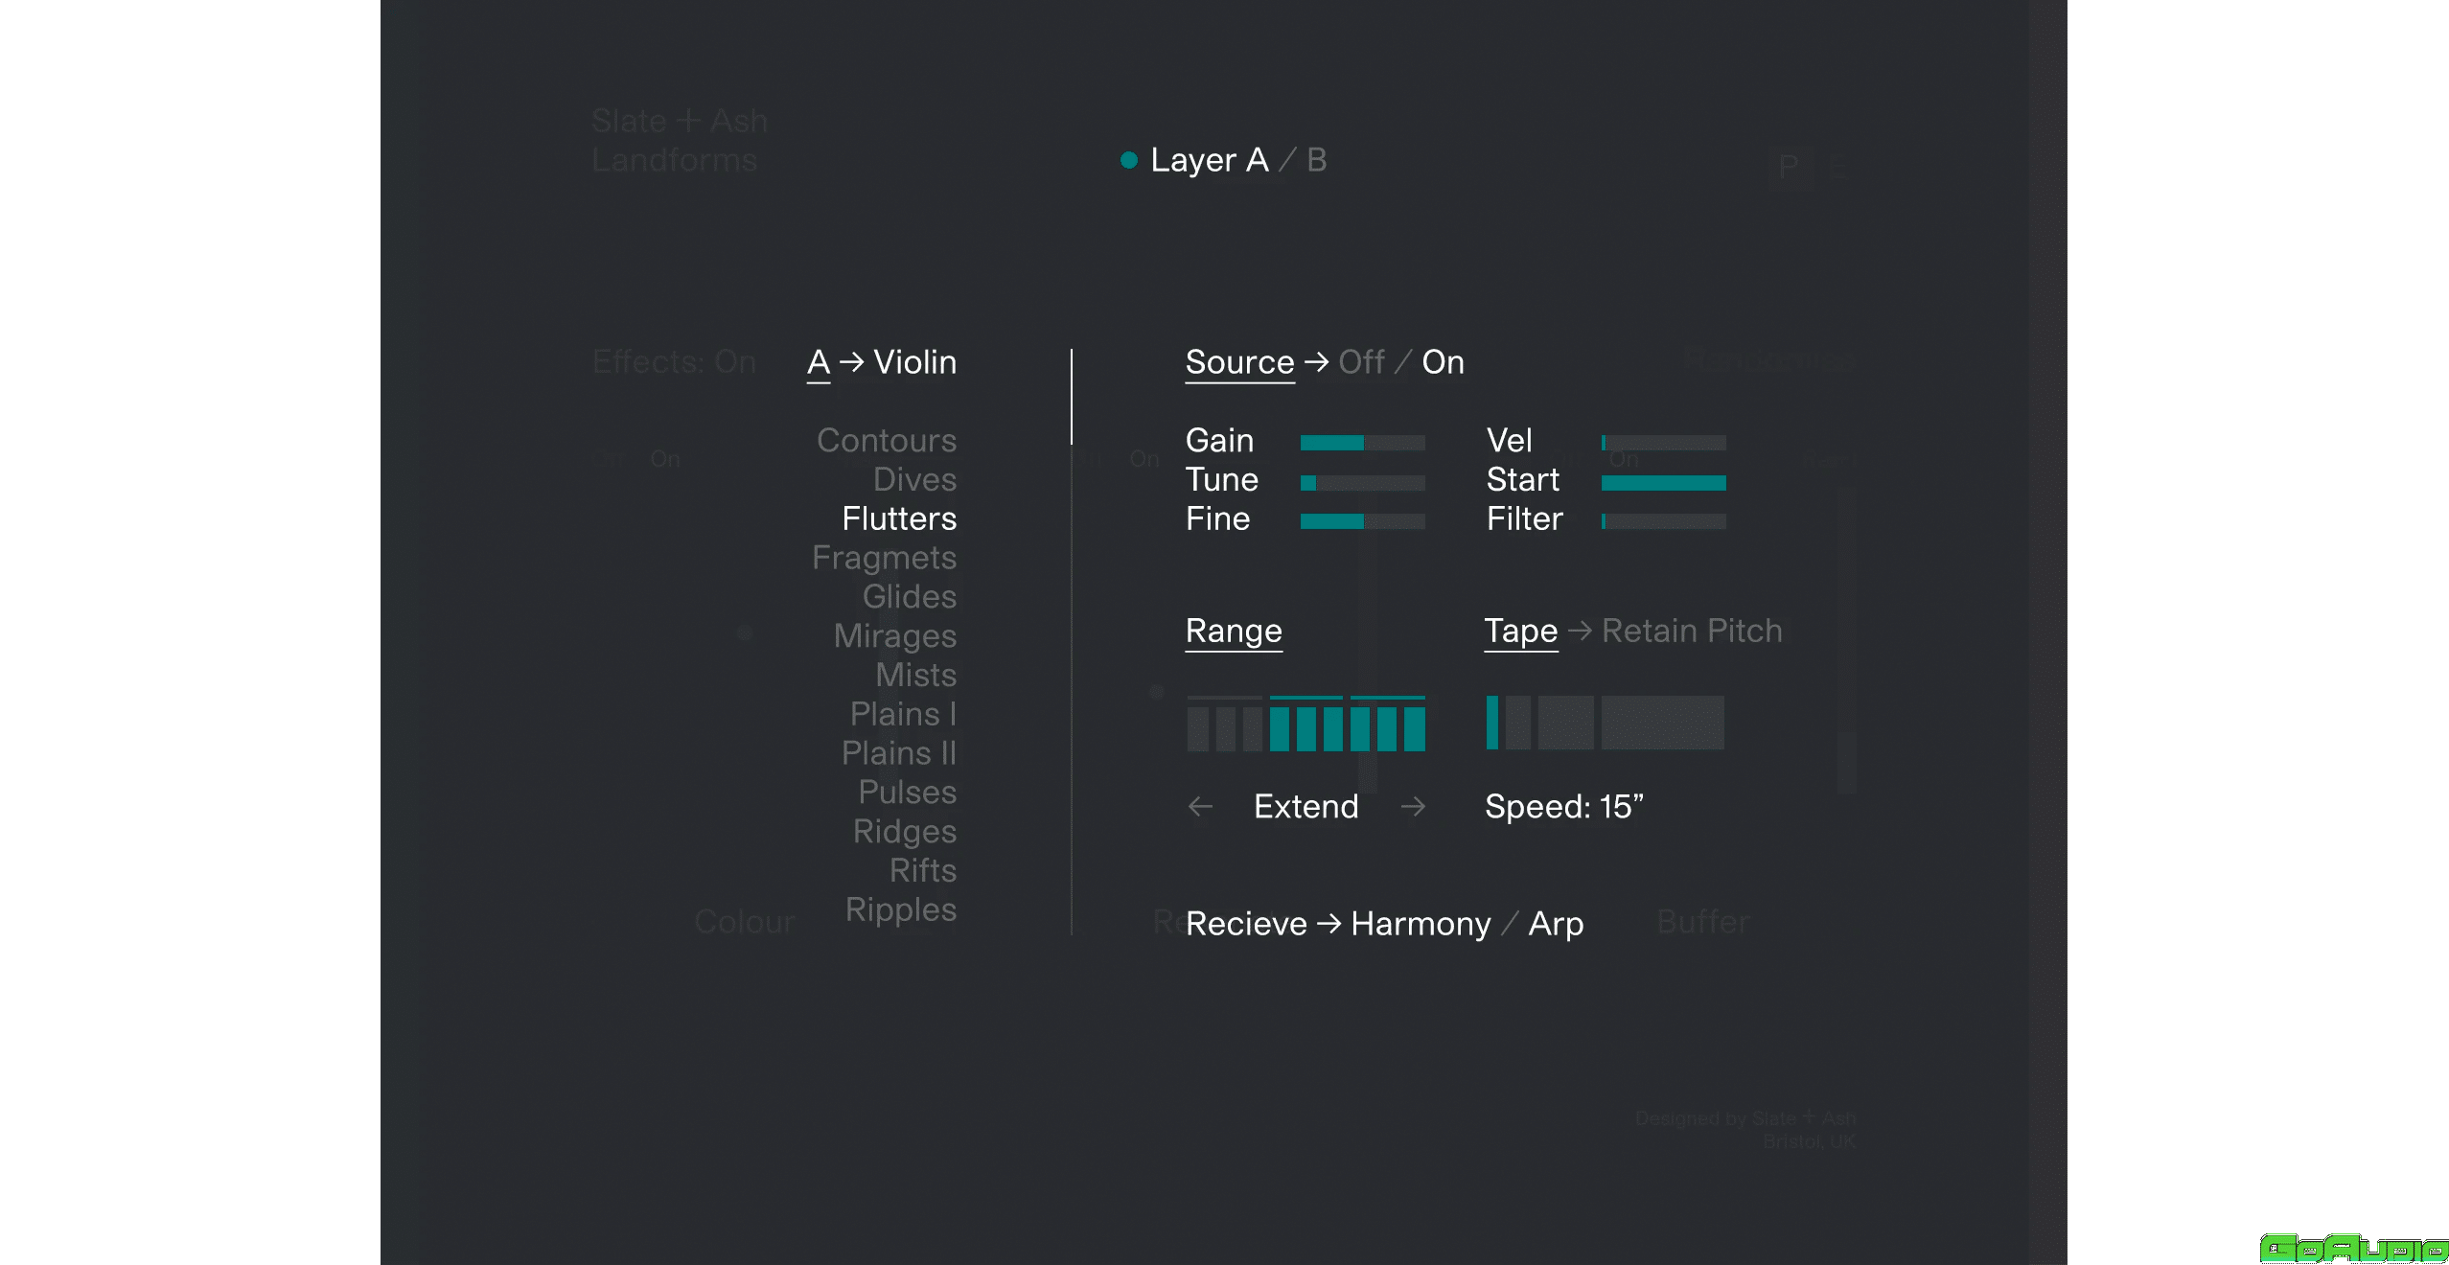Click the Speed: 15" value
The height and width of the screenshot is (1265, 2449).
1564,807
